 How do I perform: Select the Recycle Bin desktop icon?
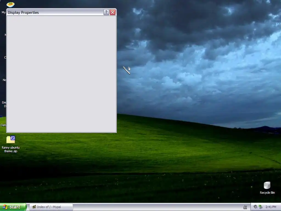267,185
